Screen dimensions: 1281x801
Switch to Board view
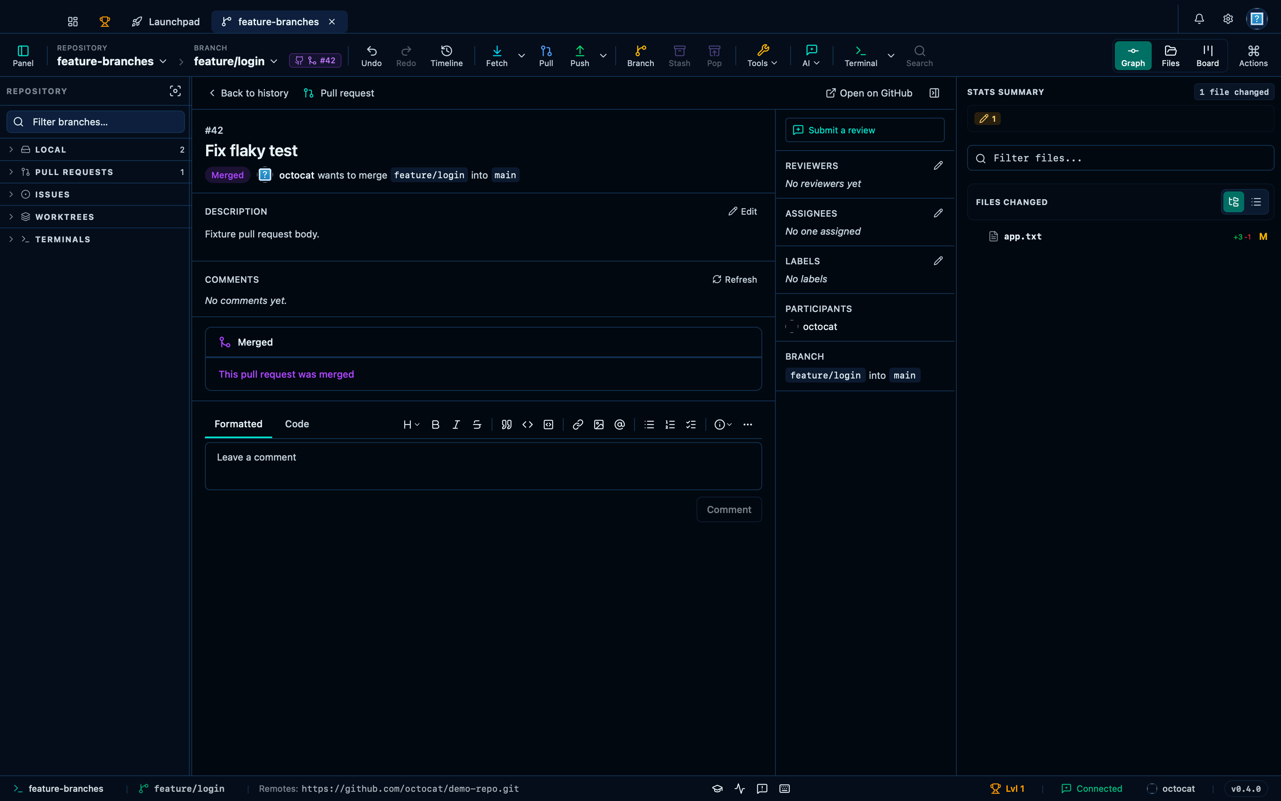click(x=1207, y=56)
